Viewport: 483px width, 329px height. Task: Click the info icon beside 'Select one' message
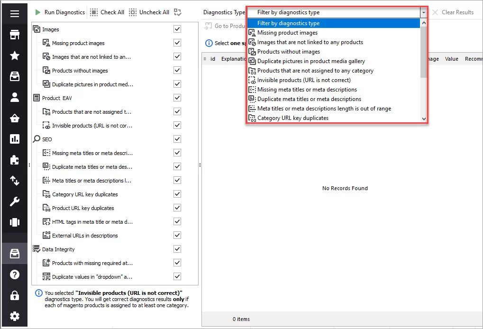[x=209, y=43]
